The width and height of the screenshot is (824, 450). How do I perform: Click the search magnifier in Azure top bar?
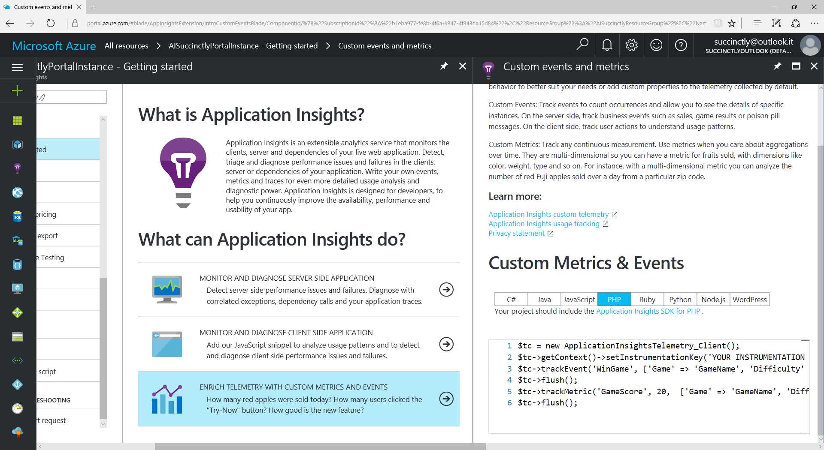click(x=582, y=45)
